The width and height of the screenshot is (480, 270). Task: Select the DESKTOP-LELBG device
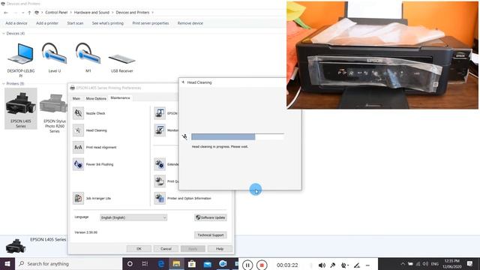click(21, 60)
